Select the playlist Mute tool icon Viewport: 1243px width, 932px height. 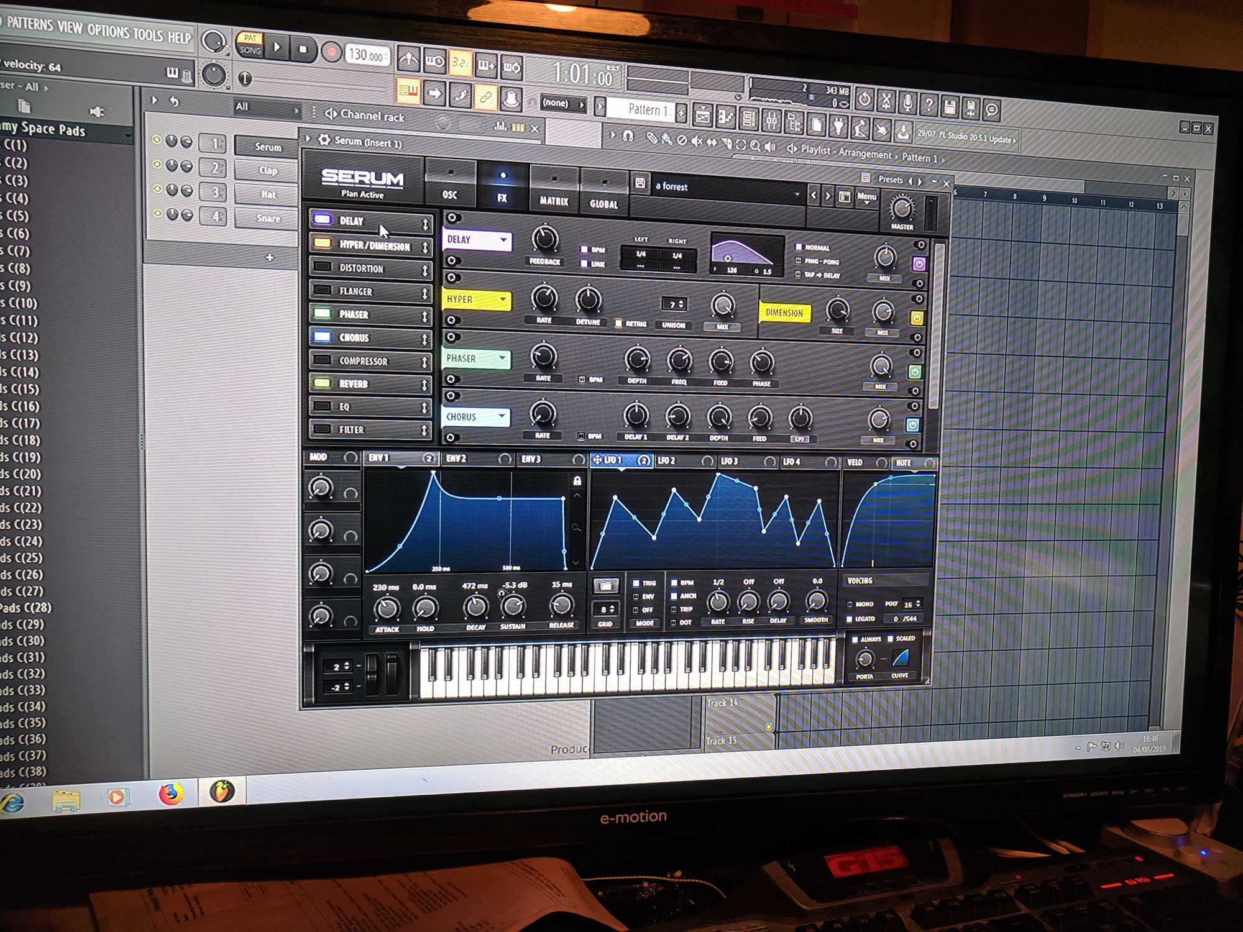697,142
